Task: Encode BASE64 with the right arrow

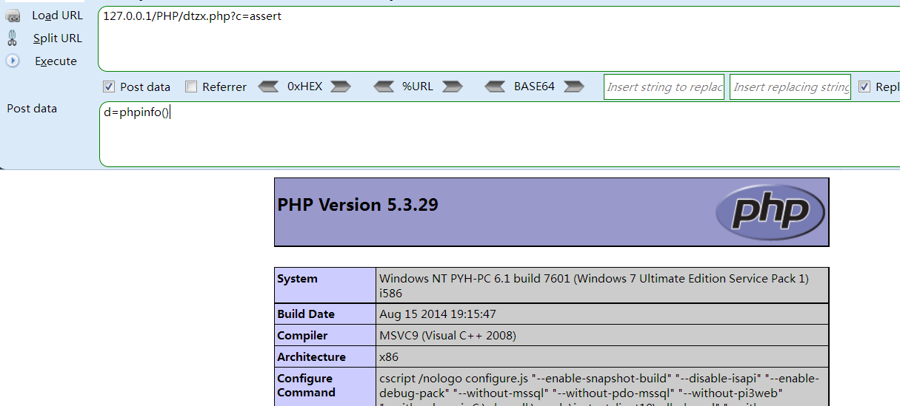Action: pos(574,87)
